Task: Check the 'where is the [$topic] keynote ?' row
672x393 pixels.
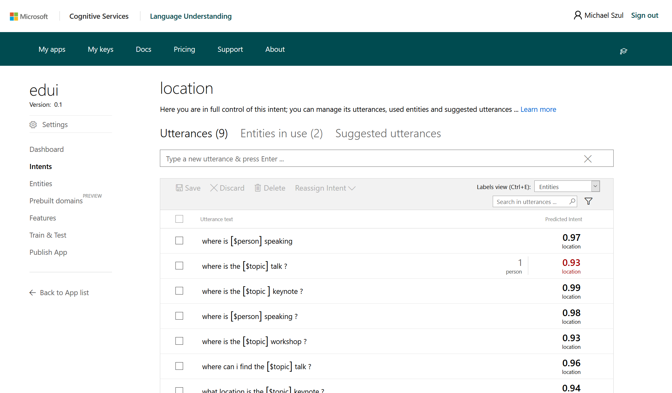Action: (x=179, y=291)
